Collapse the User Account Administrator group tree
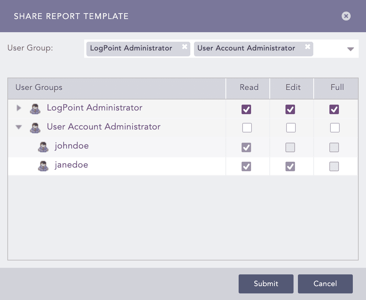 click(18, 127)
